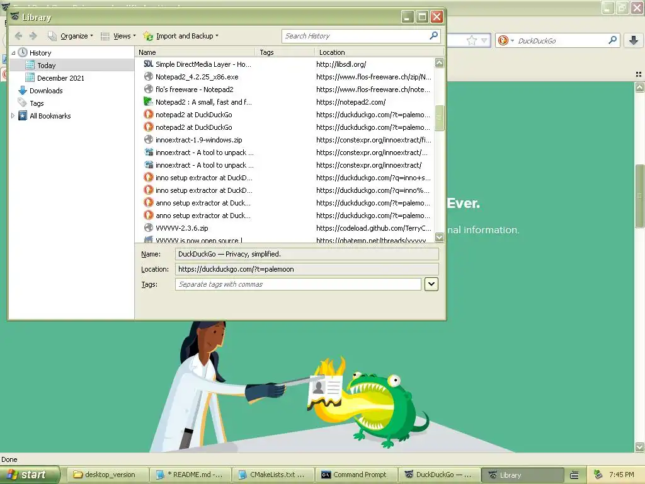Click the bookmark star in browser
This screenshot has height=484, width=645.
tap(472, 40)
